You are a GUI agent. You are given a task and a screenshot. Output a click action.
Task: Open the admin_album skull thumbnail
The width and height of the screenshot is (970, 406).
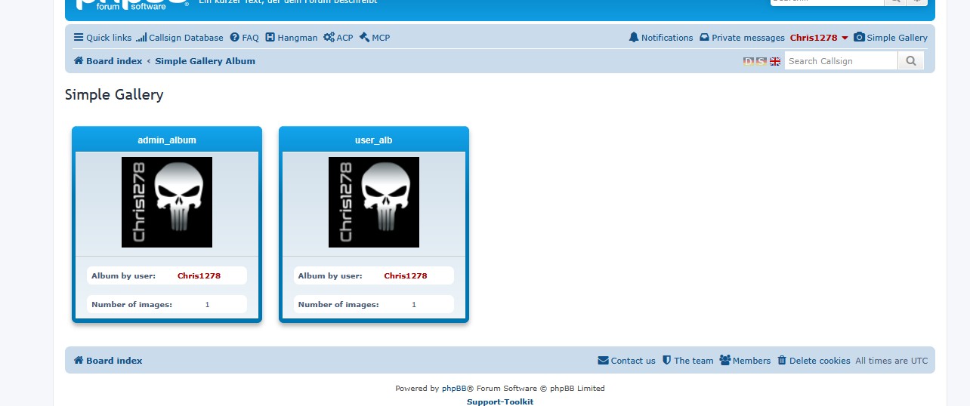click(x=167, y=202)
